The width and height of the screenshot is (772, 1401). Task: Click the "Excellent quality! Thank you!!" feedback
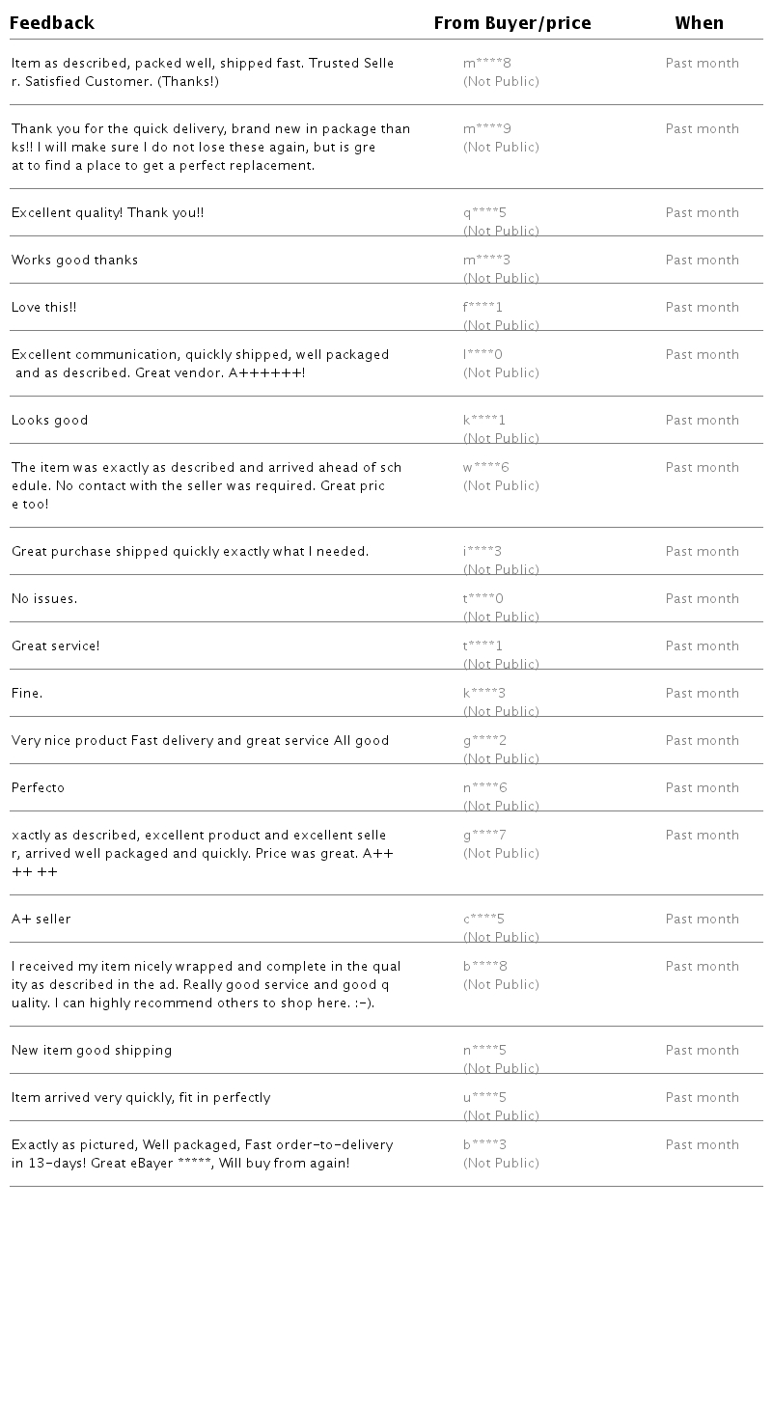pyautogui.click(x=107, y=213)
